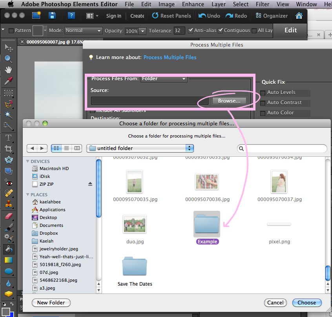Check Auto Color quick fix
Viewport: 332px width, 317px height.
(x=263, y=113)
